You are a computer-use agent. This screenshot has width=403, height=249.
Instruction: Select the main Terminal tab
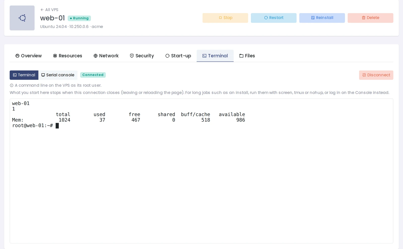[x=215, y=56]
